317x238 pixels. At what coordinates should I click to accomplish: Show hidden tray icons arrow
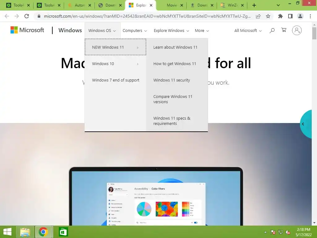[x=265, y=232]
